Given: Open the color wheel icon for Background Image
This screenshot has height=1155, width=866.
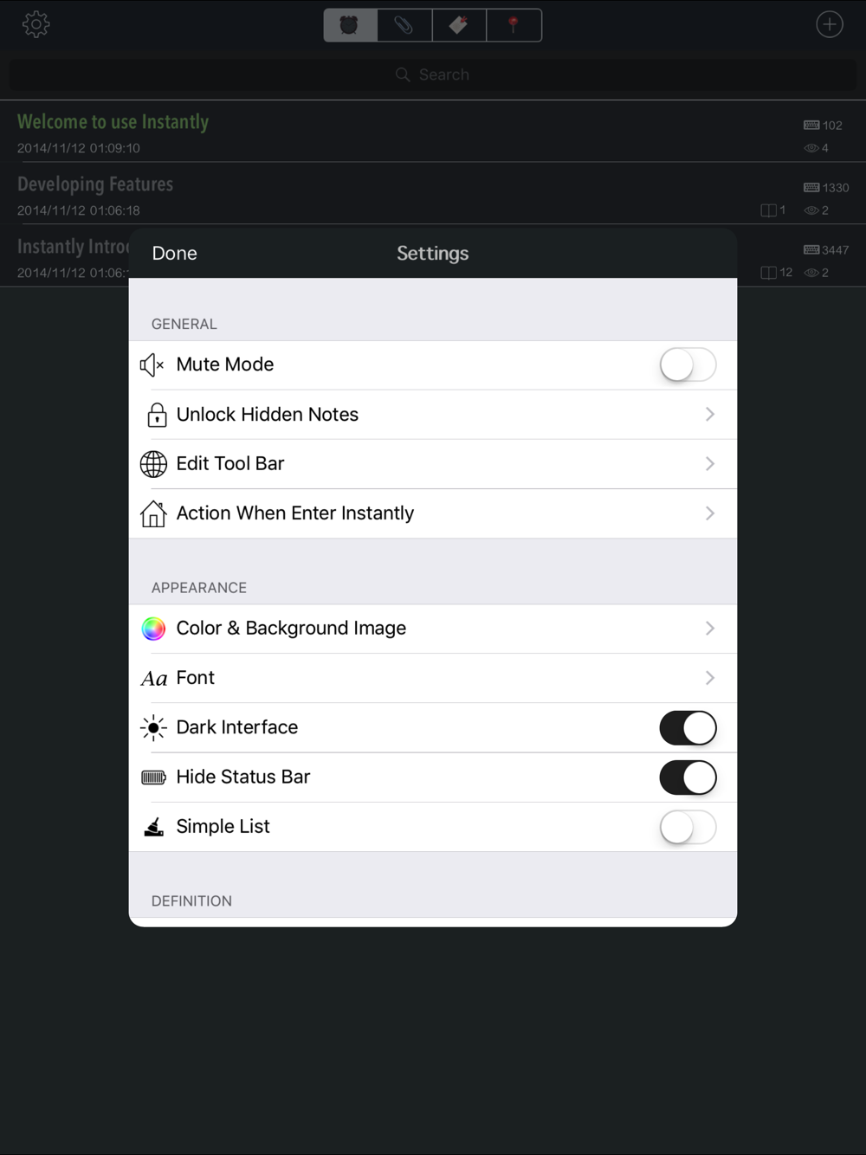Looking at the screenshot, I should click(153, 629).
